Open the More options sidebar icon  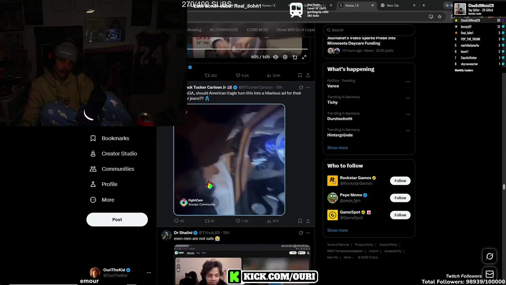click(93, 200)
